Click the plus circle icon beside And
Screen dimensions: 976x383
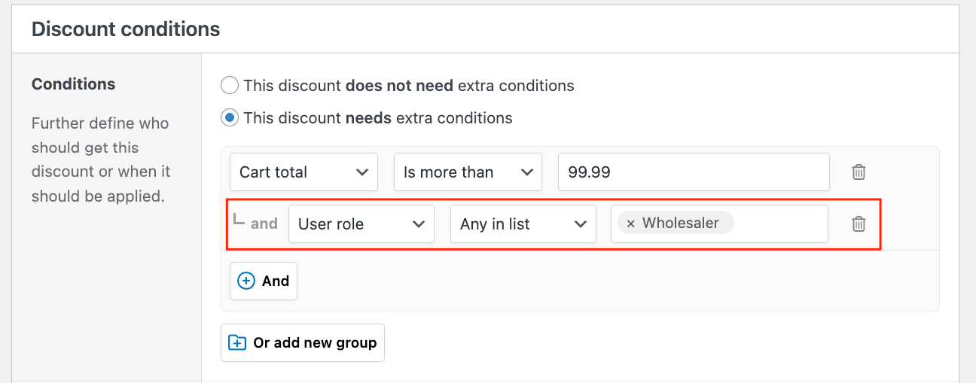click(246, 281)
